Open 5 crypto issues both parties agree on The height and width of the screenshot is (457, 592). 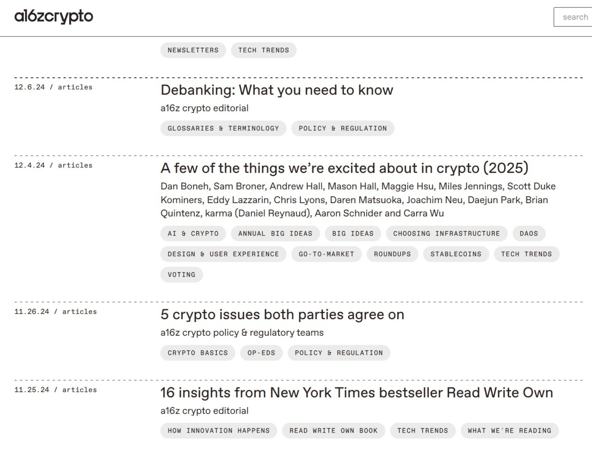pyautogui.click(x=282, y=315)
